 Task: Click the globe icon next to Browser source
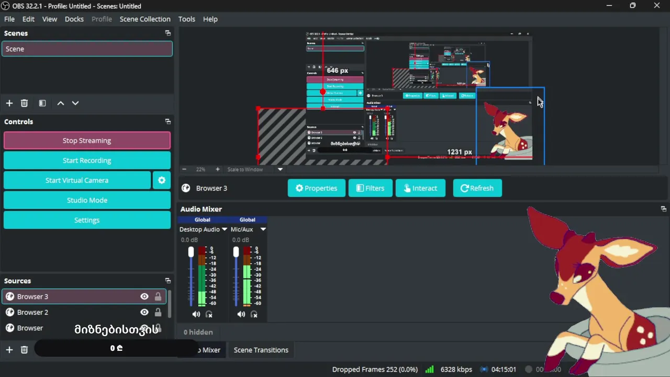point(10,328)
